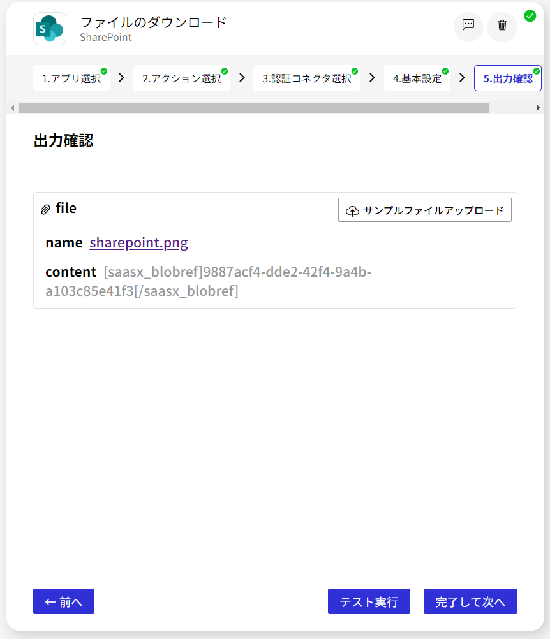The image size is (550, 639).
Task: Run the test with テスト実行
Action: 369,601
